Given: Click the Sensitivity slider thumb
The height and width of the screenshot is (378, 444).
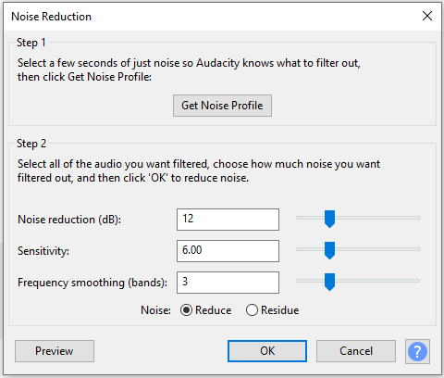Looking at the screenshot, I should (x=329, y=251).
